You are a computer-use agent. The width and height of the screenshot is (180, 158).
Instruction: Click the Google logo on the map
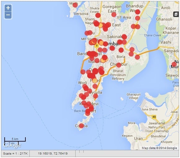(12, 145)
